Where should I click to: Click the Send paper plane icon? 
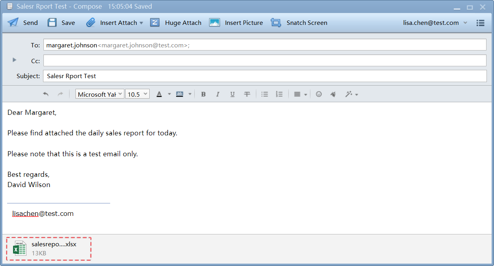point(13,22)
